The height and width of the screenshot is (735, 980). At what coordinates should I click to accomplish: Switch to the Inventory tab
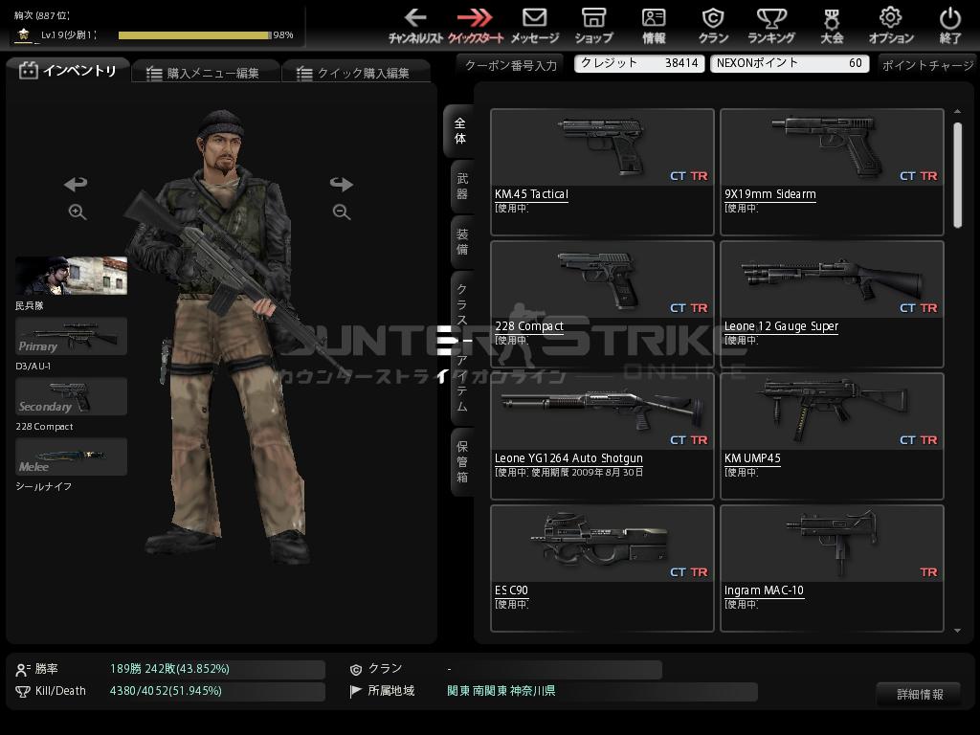coord(68,71)
